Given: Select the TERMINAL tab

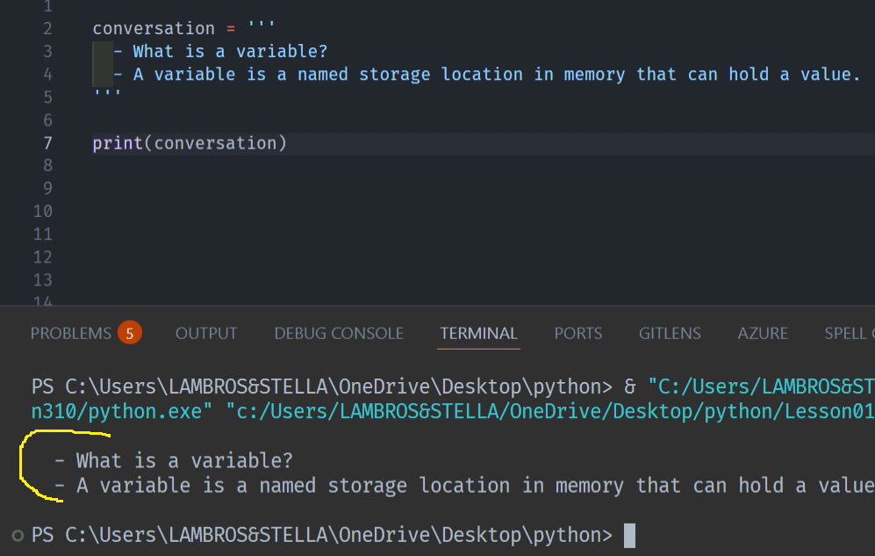Looking at the screenshot, I should 479,333.
